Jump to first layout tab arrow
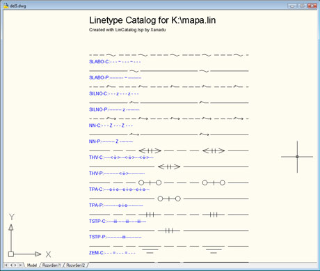 (6, 265)
